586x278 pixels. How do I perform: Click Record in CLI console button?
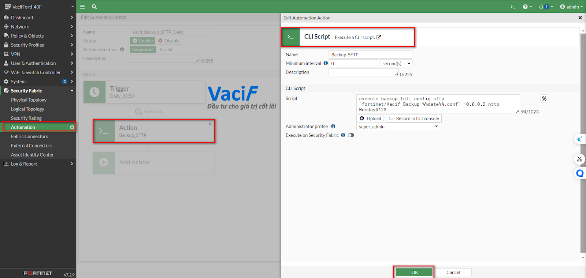pyautogui.click(x=414, y=119)
